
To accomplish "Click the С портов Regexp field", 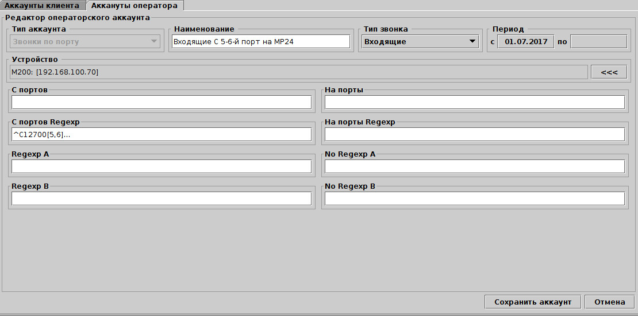I will pos(162,134).
